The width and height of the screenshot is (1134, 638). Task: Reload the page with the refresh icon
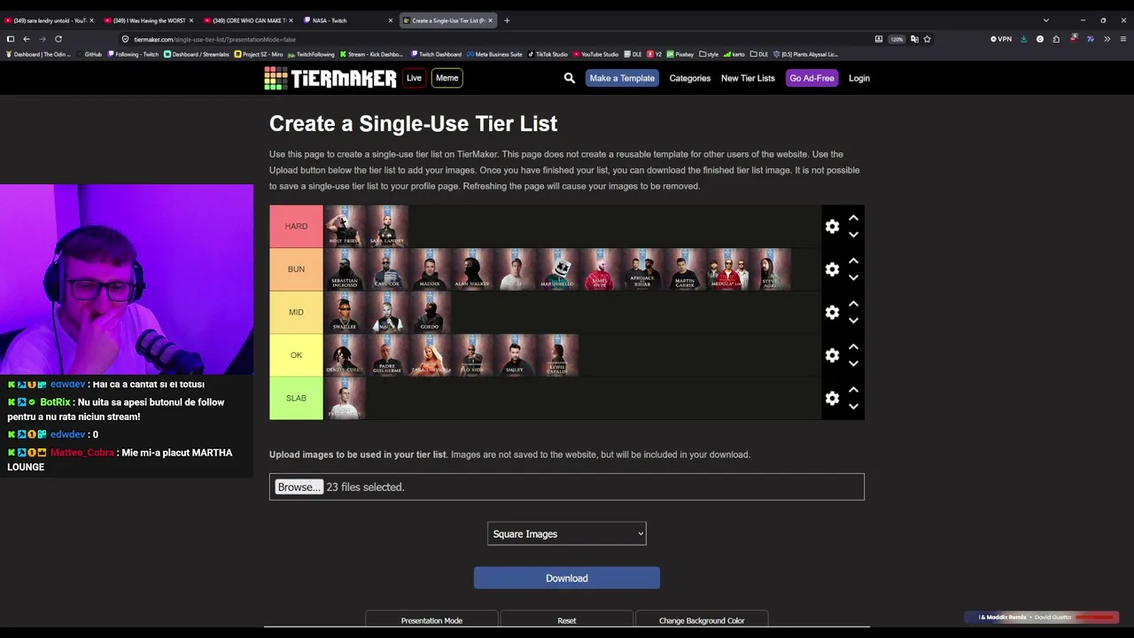coord(58,39)
